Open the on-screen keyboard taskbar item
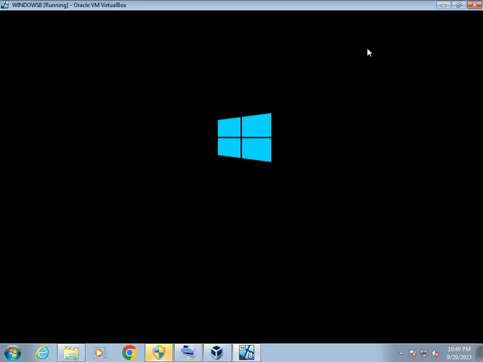483x362 pixels. [x=188, y=353]
